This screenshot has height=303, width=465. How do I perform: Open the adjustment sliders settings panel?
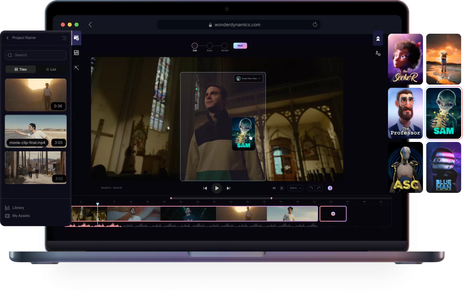76,53
